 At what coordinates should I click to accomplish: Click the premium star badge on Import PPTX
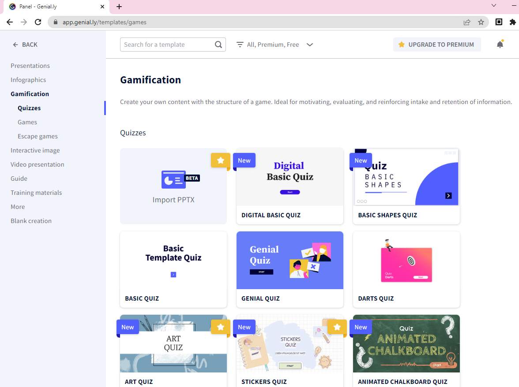(220, 160)
